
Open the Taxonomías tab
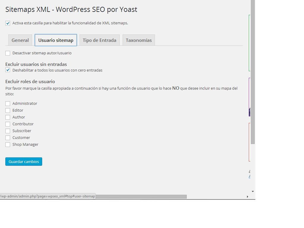(x=139, y=40)
